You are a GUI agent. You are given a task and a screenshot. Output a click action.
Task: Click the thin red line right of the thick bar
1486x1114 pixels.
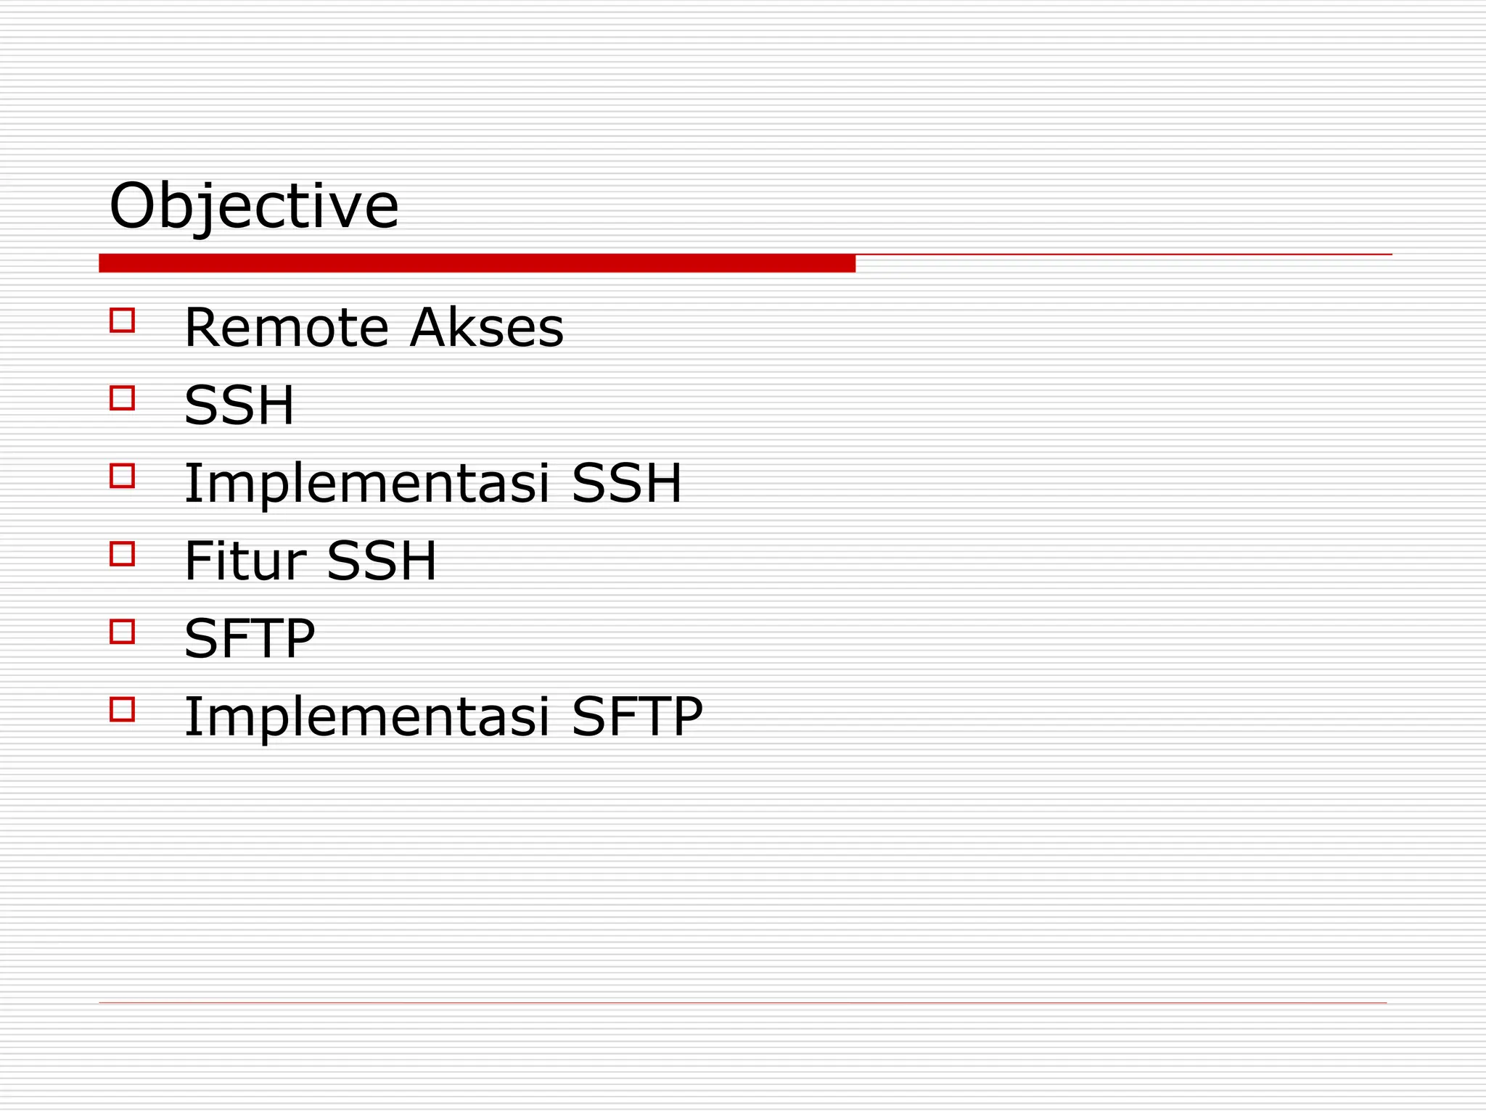[x=1123, y=255]
